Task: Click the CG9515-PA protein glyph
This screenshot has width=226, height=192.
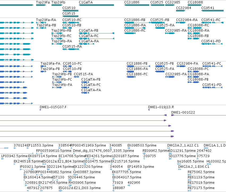Action: [76, 77]
